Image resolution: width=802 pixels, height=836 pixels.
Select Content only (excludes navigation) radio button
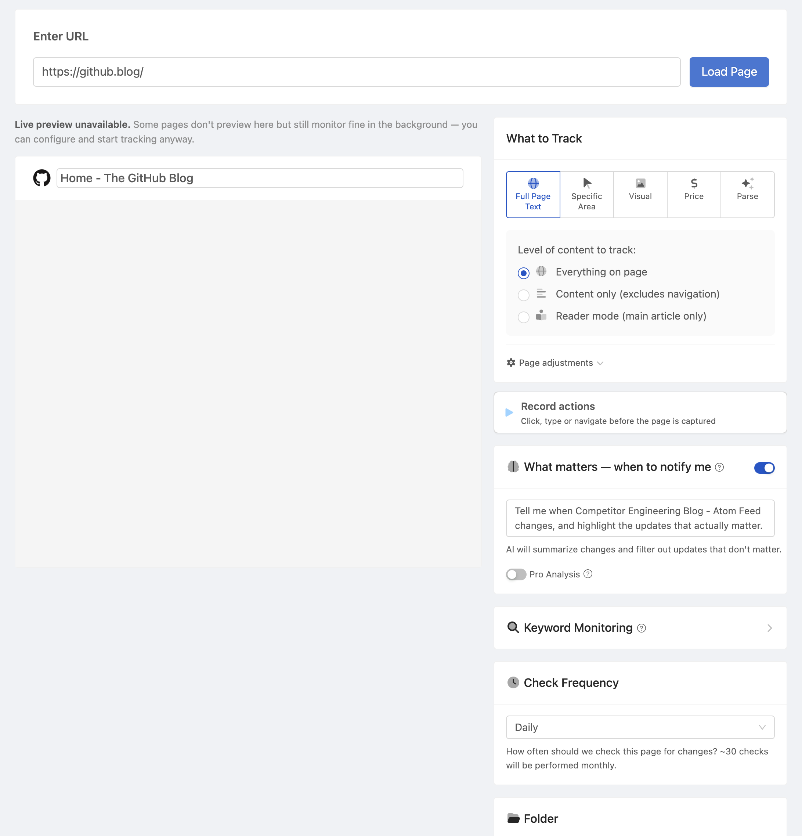point(524,295)
